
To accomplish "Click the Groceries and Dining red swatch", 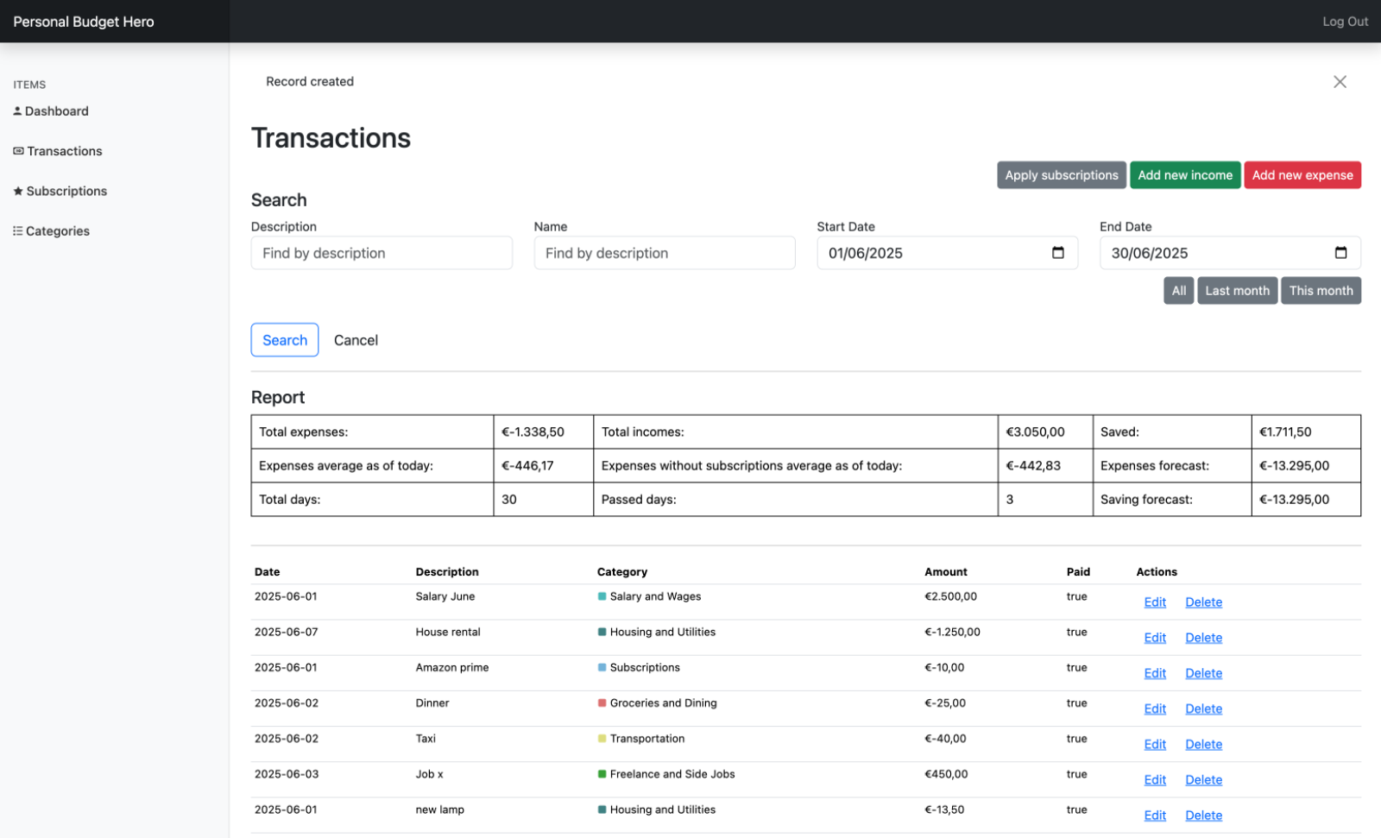I will coord(602,703).
